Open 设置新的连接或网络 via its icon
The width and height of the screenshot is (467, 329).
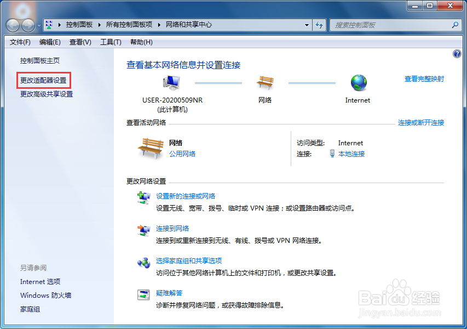(x=144, y=198)
